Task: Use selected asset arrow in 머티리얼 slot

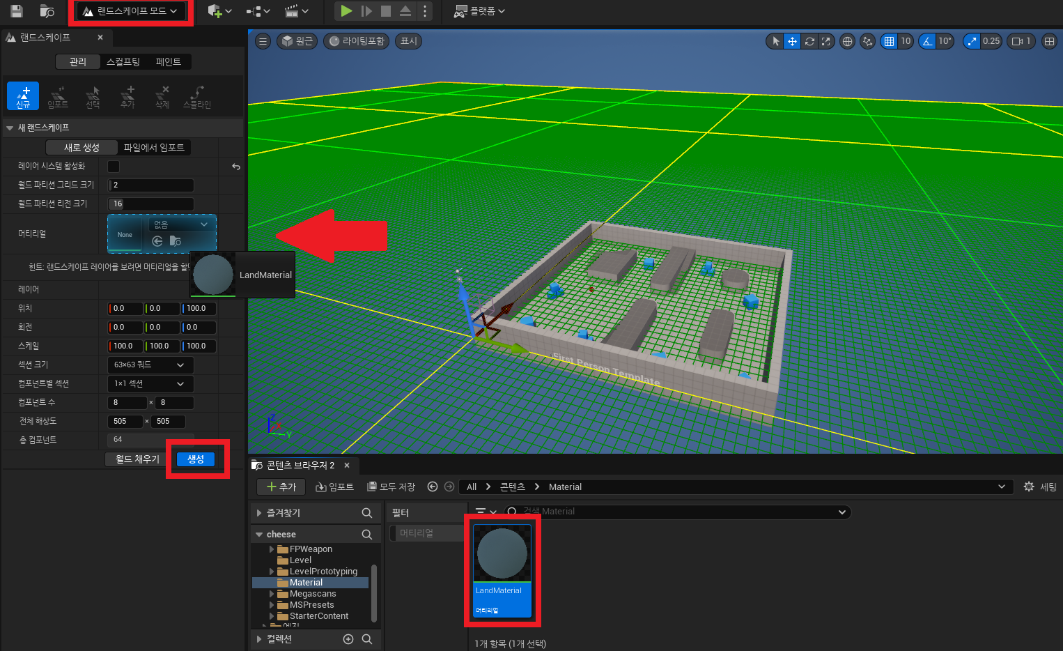Action: (x=157, y=241)
